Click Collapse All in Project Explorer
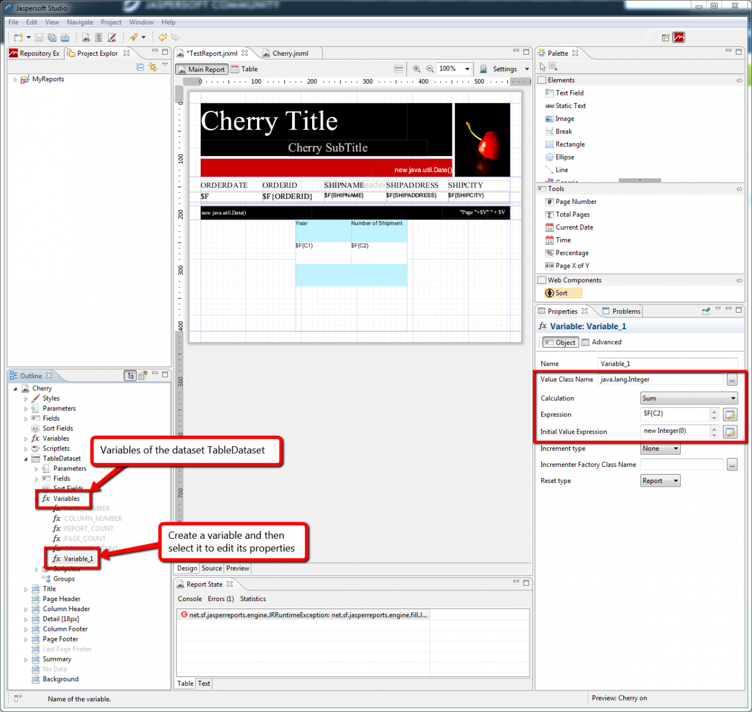This screenshot has height=712, width=752. (140, 67)
